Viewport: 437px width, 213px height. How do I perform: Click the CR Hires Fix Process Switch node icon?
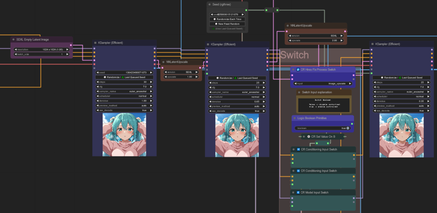[x=298, y=70]
